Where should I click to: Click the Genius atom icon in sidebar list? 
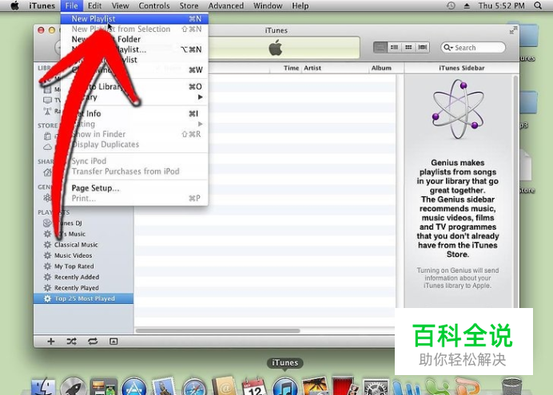click(x=47, y=198)
